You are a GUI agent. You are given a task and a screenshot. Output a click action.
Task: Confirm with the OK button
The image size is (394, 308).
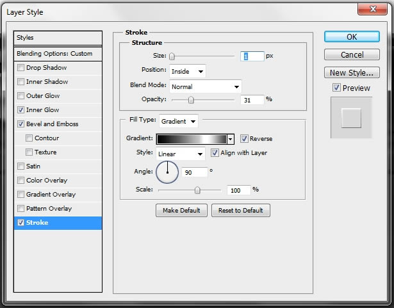(x=352, y=36)
